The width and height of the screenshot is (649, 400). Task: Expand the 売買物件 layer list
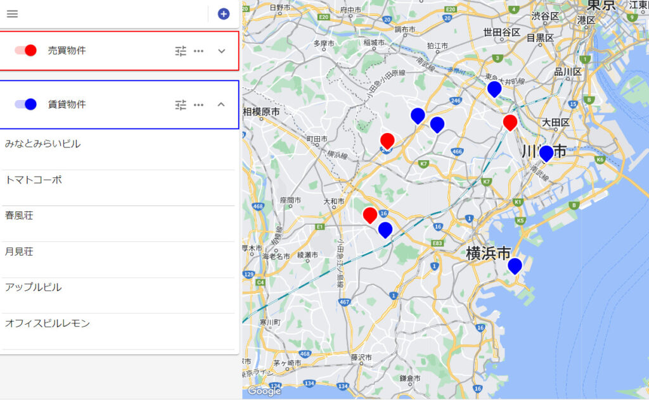coord(221,50)
